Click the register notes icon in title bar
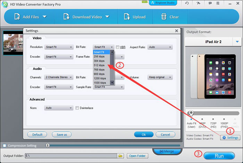243x163 pixels. [218, 3]
